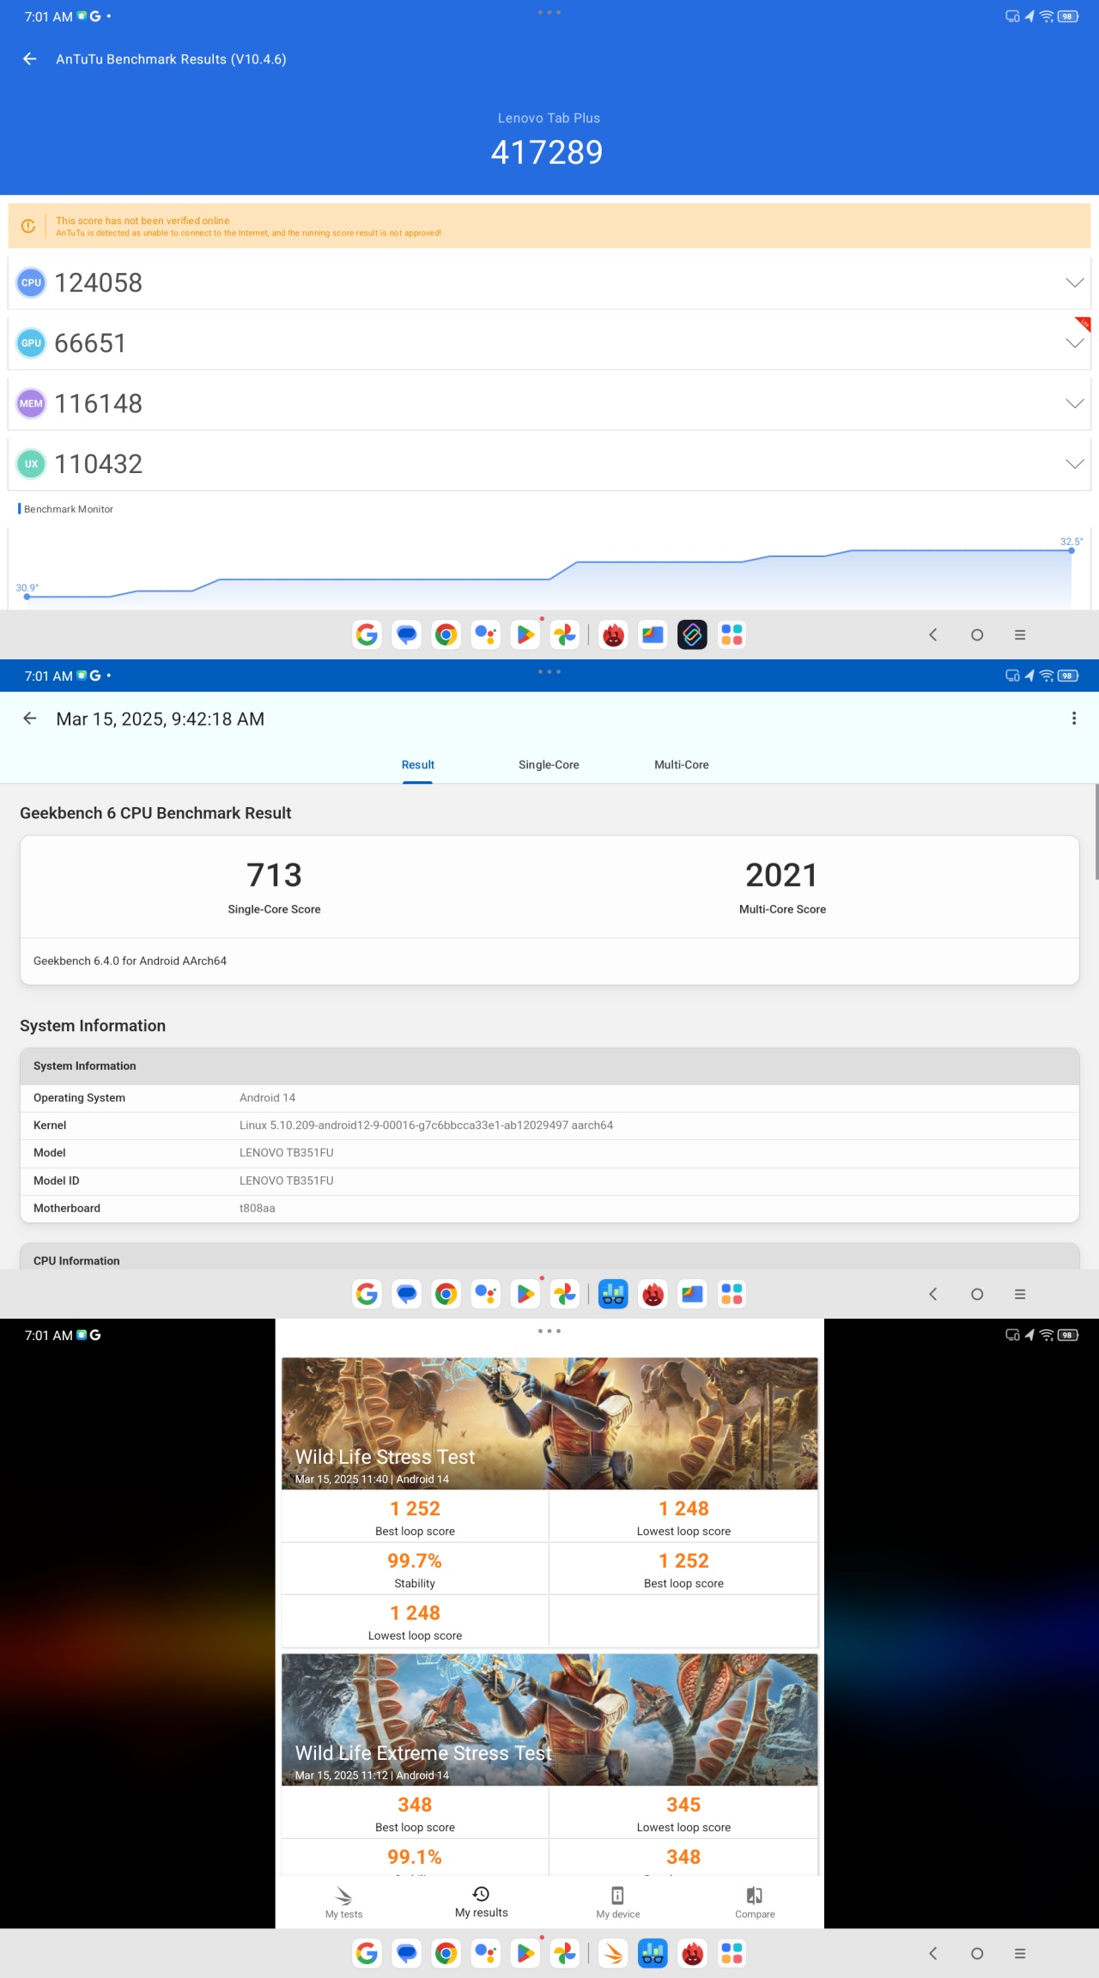Open 3DMark icon in the 3DMark screen's taskbar
Screen dimensions: 1099x1978
click(x=613, y=1953)
